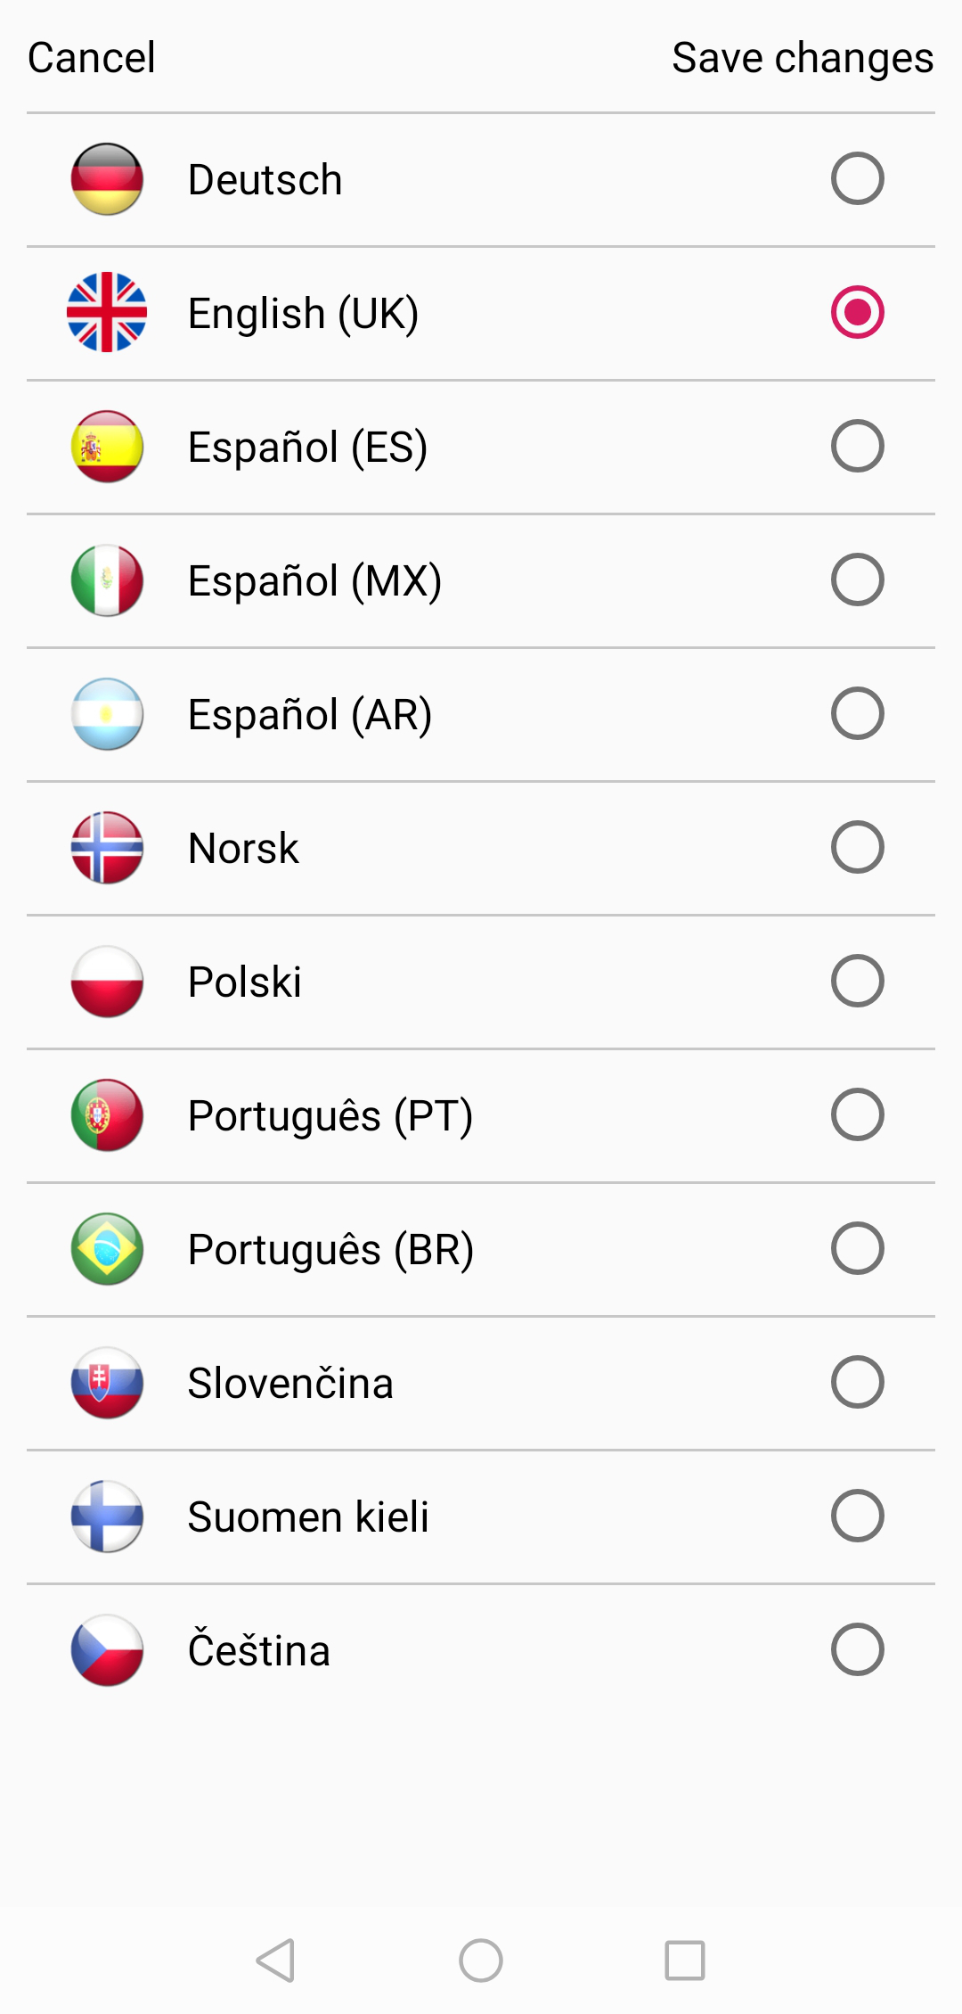
Task: Select the Polski radio button
Action: coord(857,982)
